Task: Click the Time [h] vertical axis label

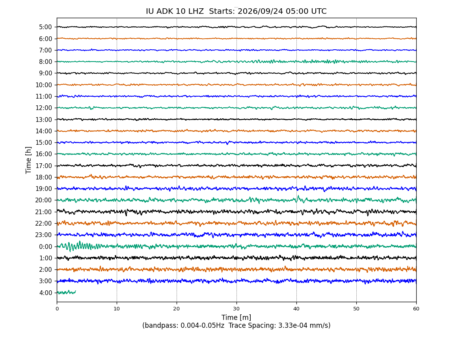Action: coord(29,160)
